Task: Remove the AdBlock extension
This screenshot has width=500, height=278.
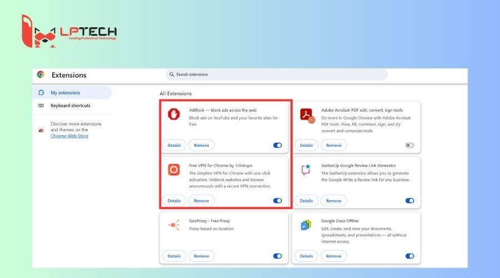Action: 202,145
